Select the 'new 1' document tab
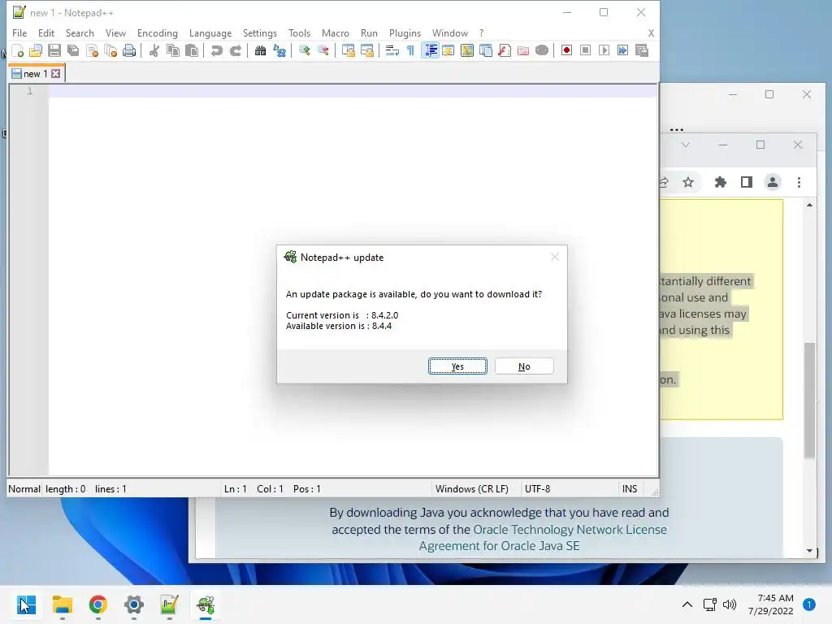Viewport: 832px width, 624px height. coord(35,74)
